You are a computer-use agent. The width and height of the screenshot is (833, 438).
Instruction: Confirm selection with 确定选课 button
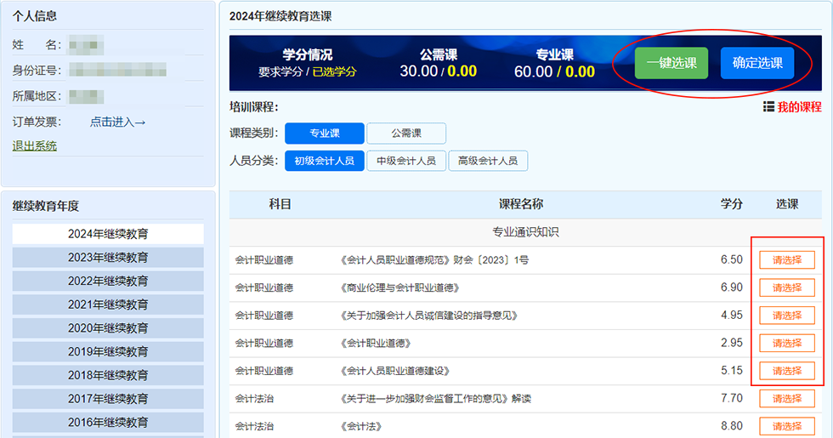click(x=756, y=63)
